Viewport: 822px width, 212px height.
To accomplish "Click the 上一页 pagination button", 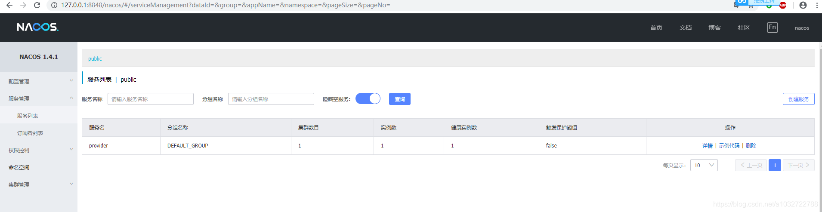I will 751,165.
